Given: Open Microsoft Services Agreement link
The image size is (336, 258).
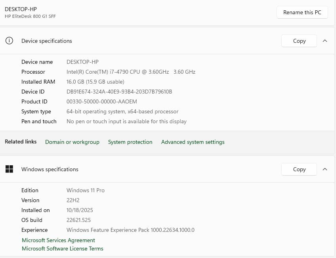Looking at the screenshot, I should click(58, 240).
